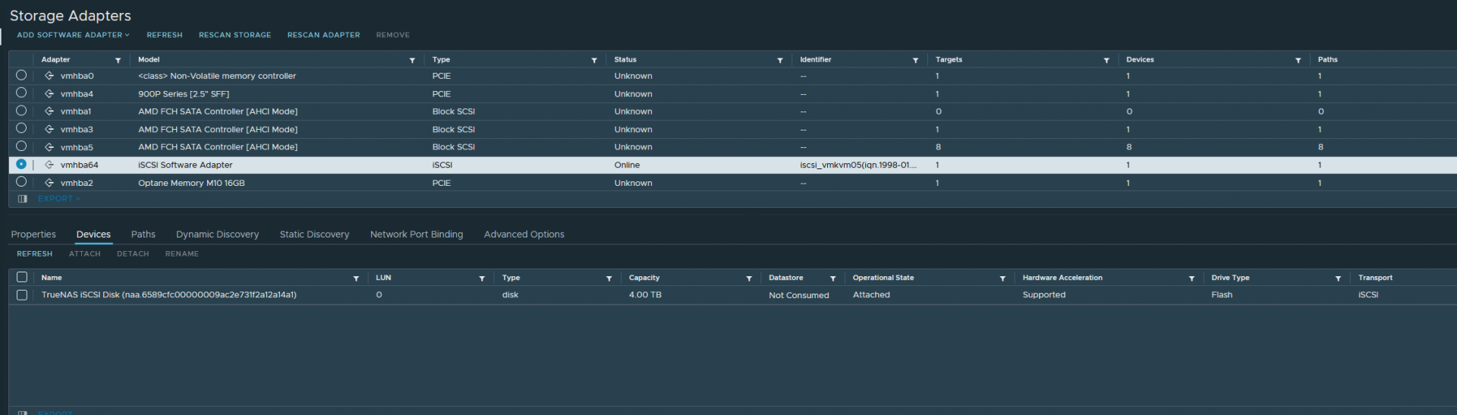
Task: Filter the Targets column
Action: [x=1106, y=60]
